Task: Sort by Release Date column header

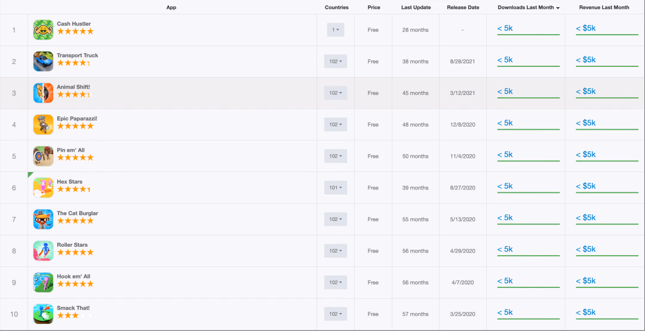Action: [463, 7]
